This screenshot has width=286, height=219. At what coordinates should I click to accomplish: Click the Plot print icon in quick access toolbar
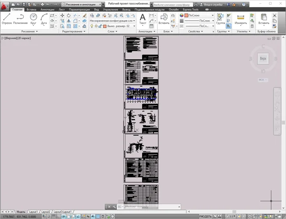point(42,4)
